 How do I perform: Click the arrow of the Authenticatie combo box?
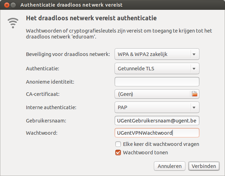[194, 68]
